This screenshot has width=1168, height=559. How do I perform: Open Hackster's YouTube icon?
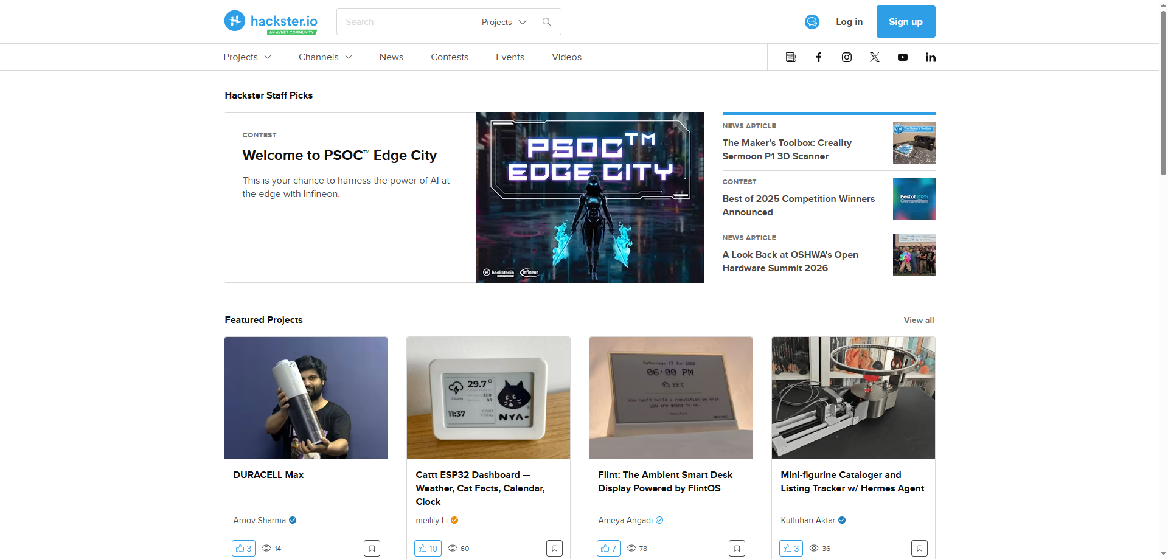(x=903, y=57)
